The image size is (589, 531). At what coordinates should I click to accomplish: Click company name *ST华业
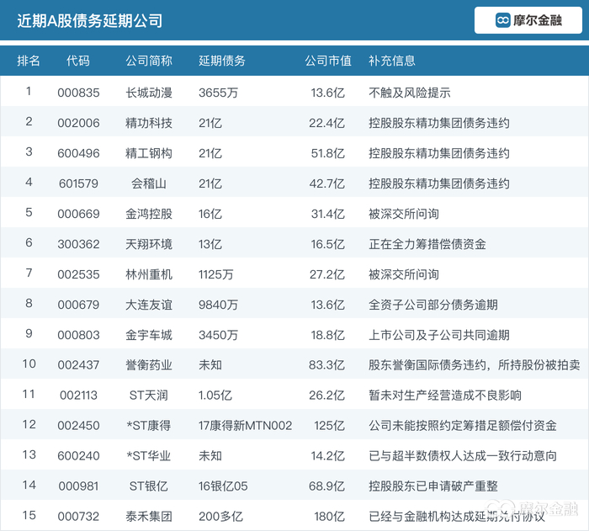[149, 456]
